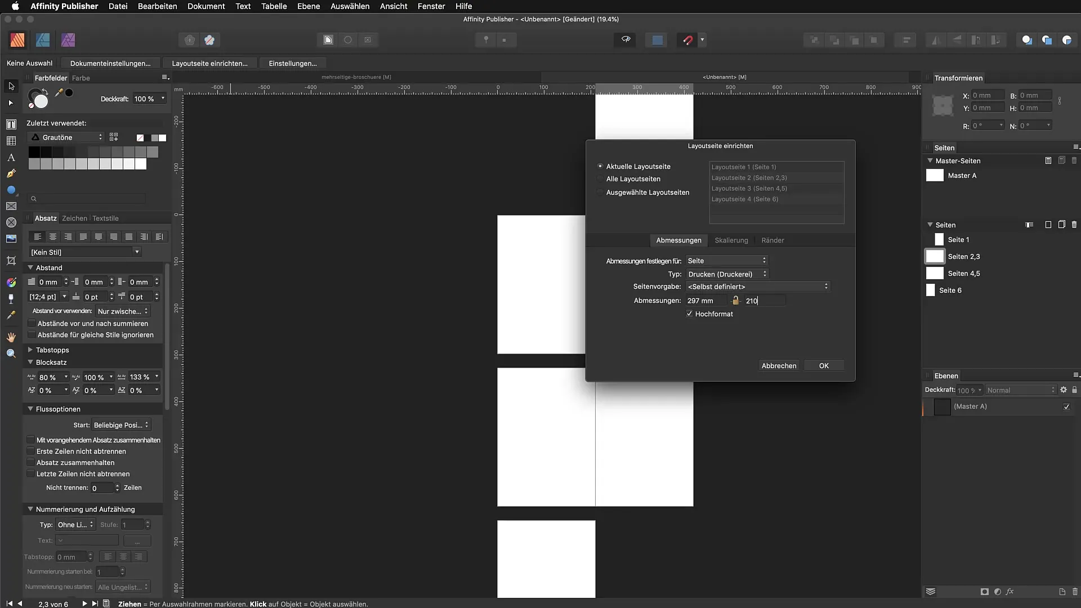This screenshot has height=608, width=1081.
Task: Pick the black swatch in Grautöne
Action: tap(34, 152)
